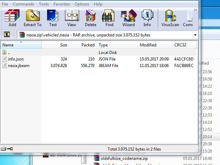Viewport: 220px width, 165px height.
Task: Run VirusScan on the archive
Action: pos(170,18)
